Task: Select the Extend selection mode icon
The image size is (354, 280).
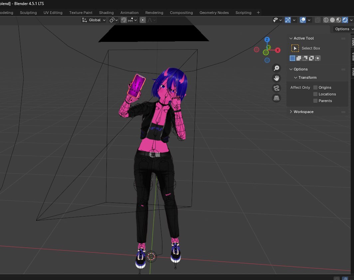Action: (x=299, y=58)
